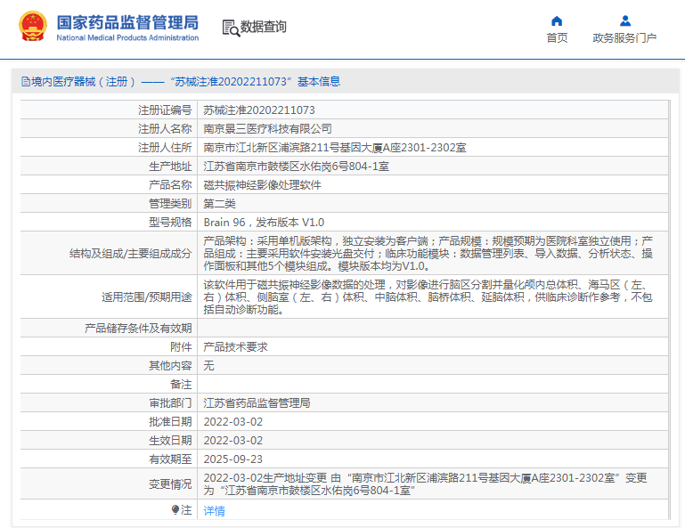Click the 生产地址 label
This screenshot has width=685, height=528.
click(170, 167)
